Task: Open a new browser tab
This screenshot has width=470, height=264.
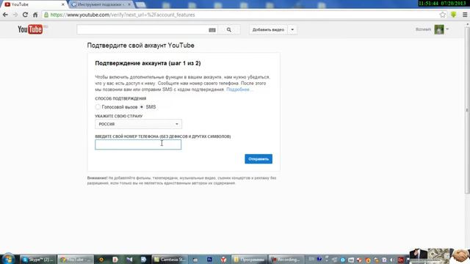Action: tap(140, 4)
